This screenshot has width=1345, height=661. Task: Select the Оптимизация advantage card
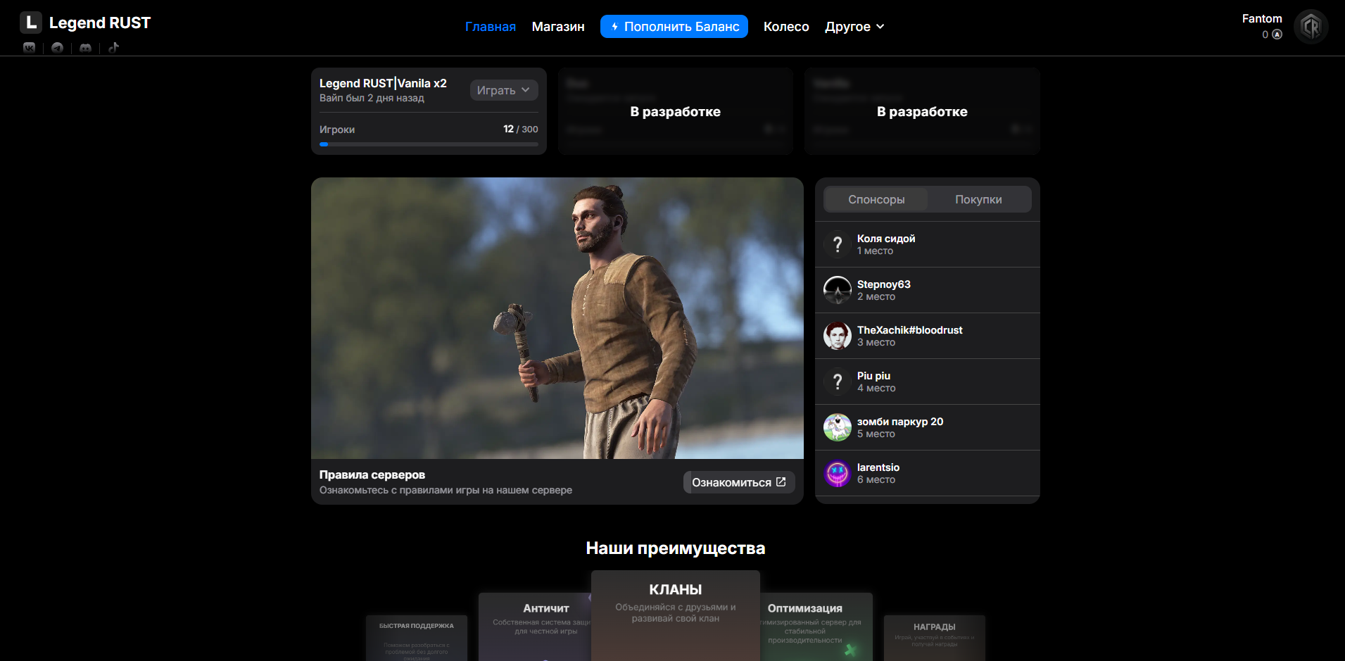(816, 627)
